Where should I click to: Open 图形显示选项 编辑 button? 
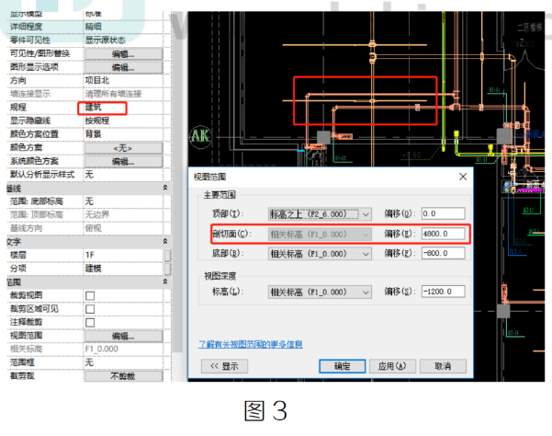(123, 67)
